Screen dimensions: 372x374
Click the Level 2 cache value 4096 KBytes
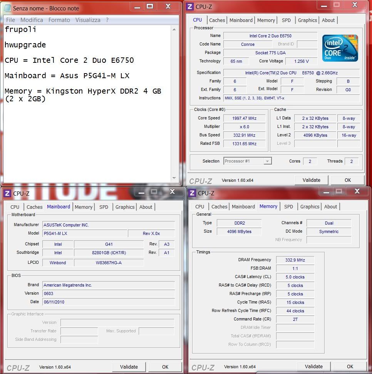(315, 135)
